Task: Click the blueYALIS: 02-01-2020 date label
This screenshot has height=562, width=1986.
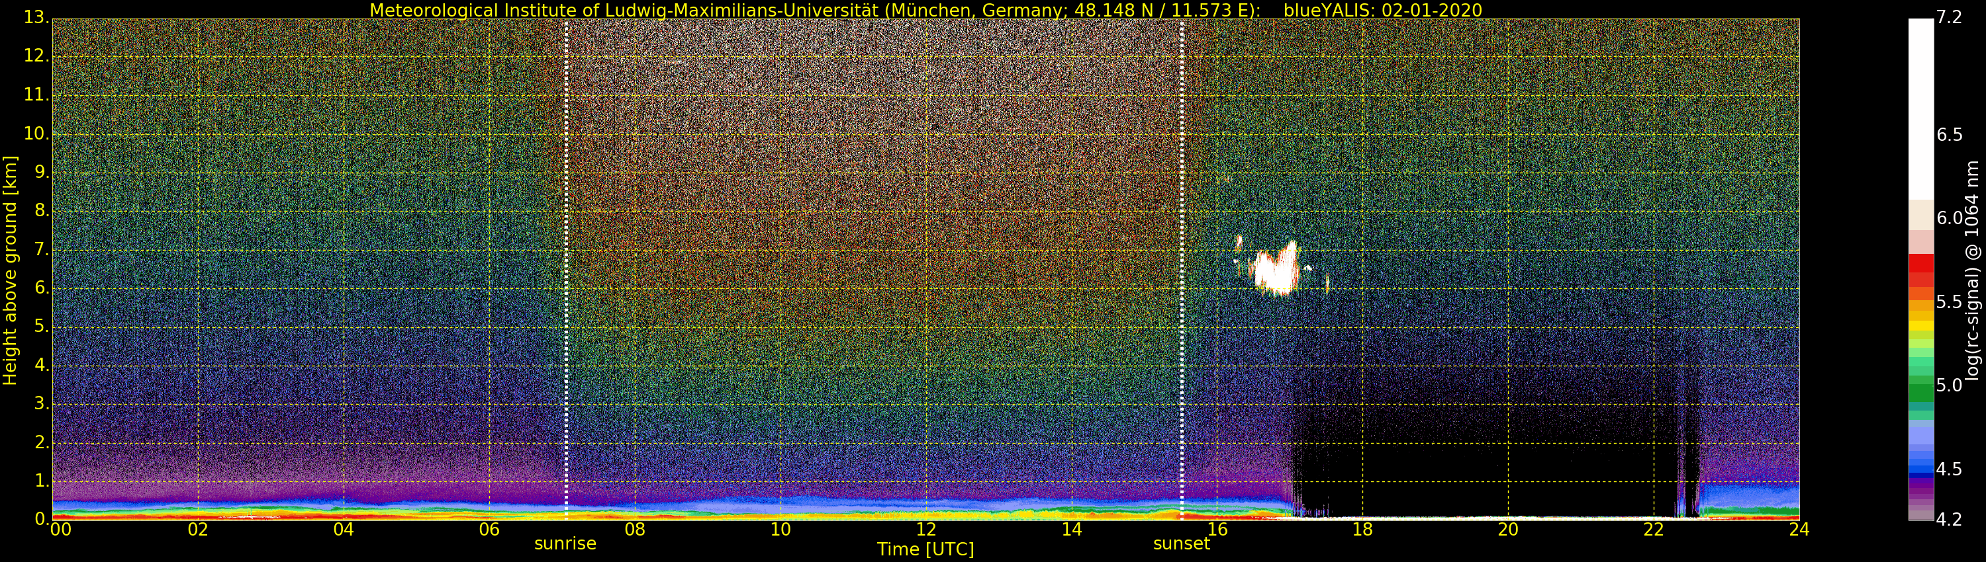Action: click(x=1382, y=10)
